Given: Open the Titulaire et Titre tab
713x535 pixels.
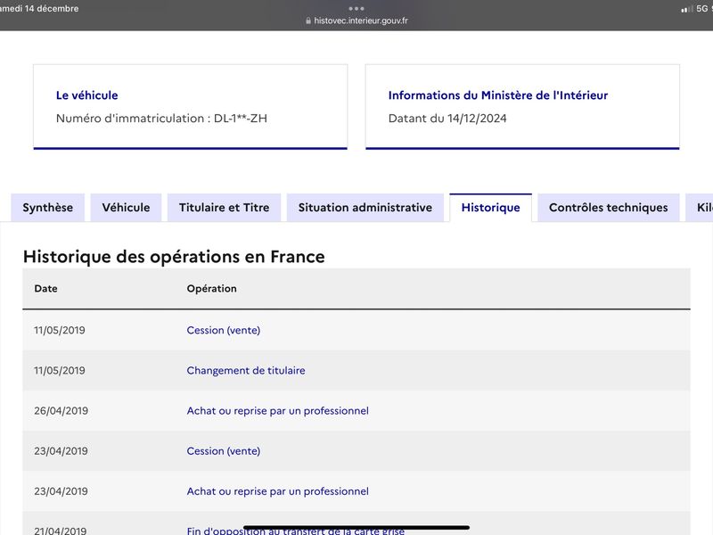Looking at the screenshot, I should (225, 208).
